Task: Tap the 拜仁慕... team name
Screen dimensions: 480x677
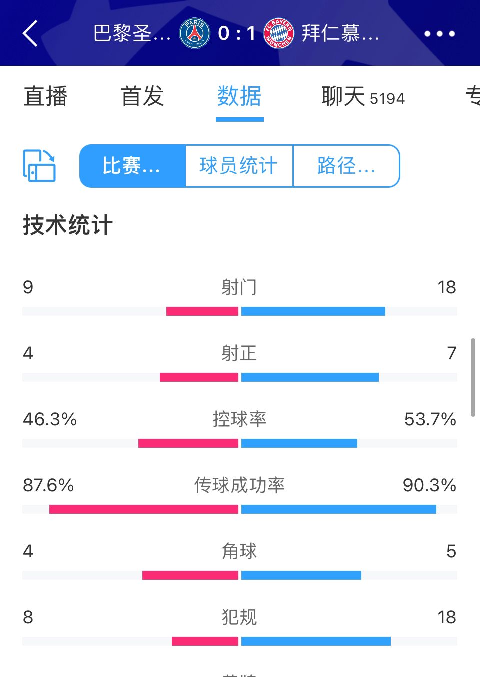Action: coord(340,33)
